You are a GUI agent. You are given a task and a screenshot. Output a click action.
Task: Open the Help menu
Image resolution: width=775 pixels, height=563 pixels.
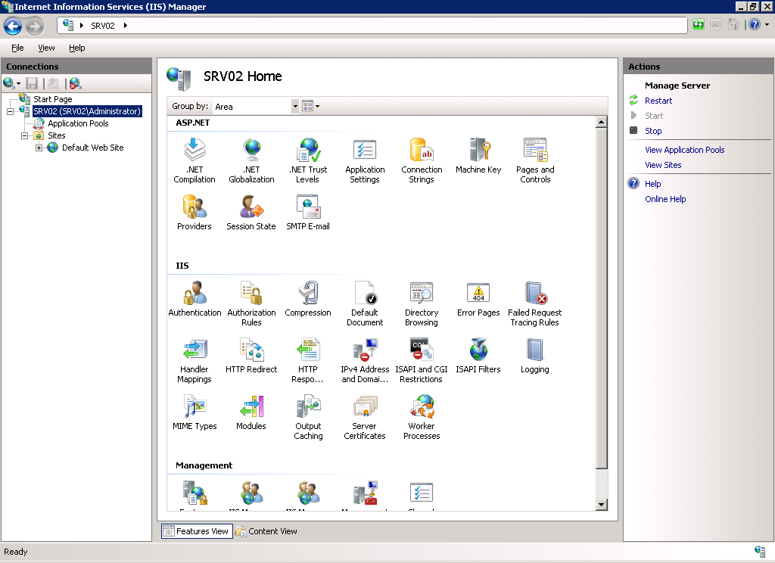point(76,48)
